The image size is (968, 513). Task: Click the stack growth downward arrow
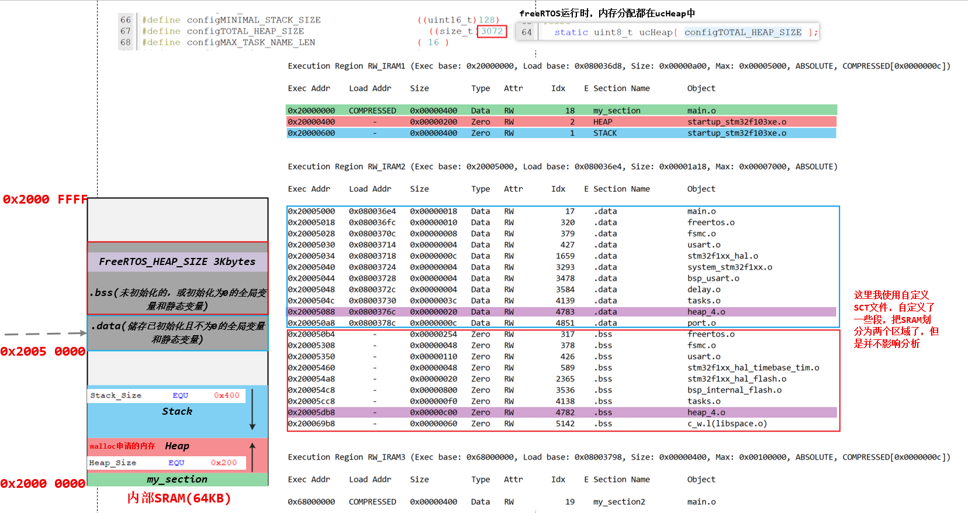click(x=253, y=409)
